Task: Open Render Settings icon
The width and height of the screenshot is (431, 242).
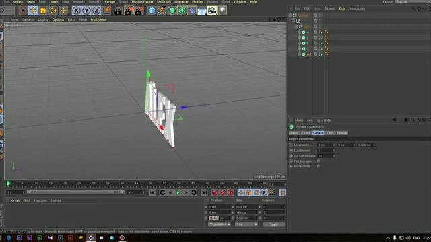Action: coord(139,11)
